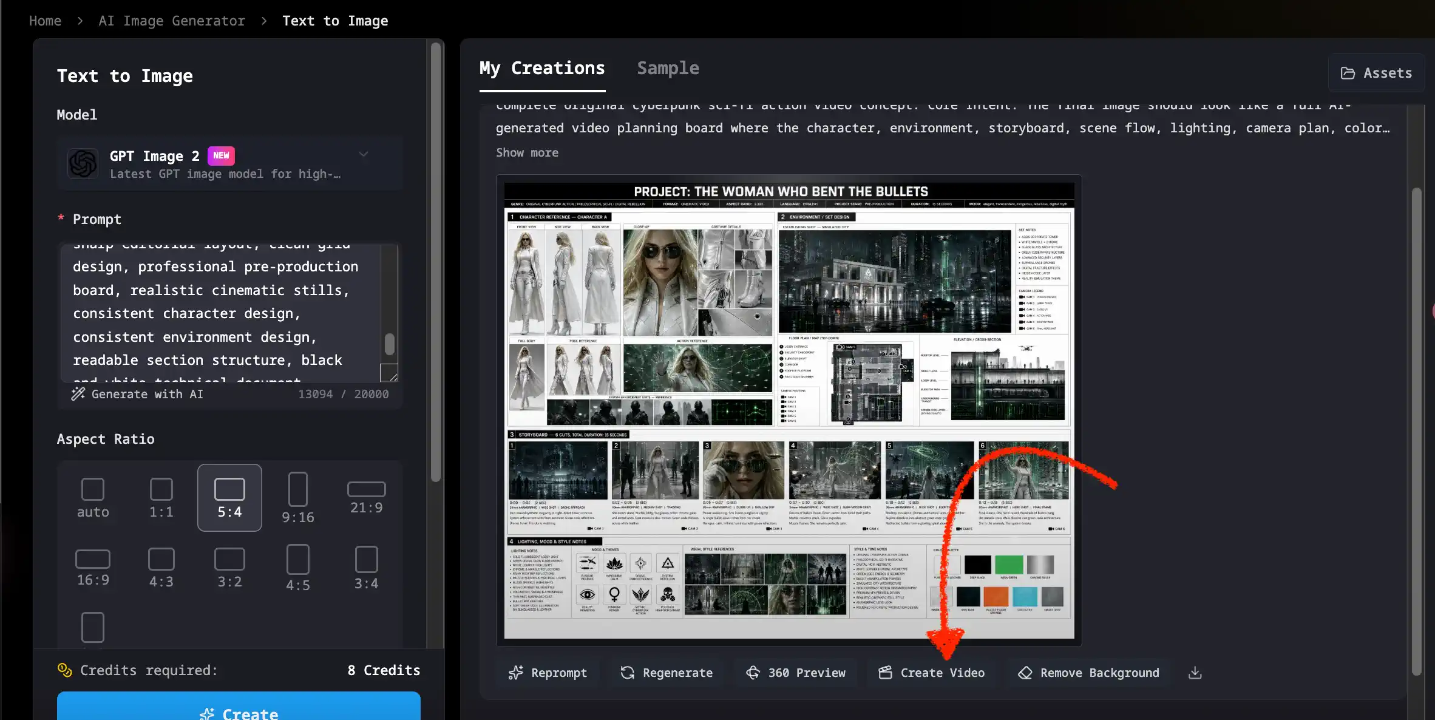Click the breadcrumb chevron after Home
Screen dimensions: 1435x720
click(x=80, y=21)
